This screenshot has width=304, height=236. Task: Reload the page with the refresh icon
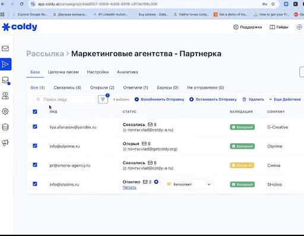coord(21,4)
